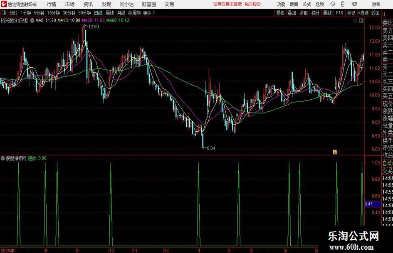Screen dimensions: 393x253
Task: Switch to the 5分钟 period
Action: [x=39, y=13]
